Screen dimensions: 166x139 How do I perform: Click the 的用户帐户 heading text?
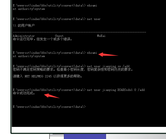point(26,26)
